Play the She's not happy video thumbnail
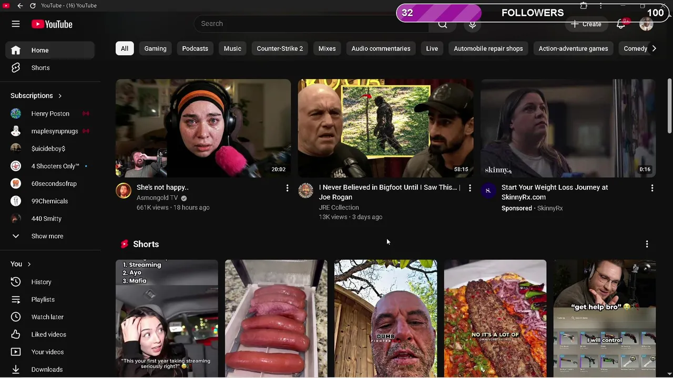This screenshot has width=673, height=378. (203, 128)
